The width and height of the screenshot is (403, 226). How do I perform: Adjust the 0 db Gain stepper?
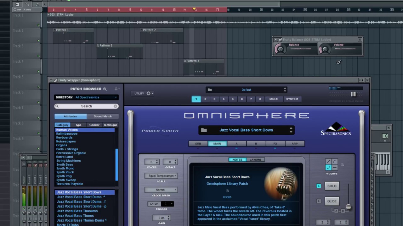(x=169, y=218)
